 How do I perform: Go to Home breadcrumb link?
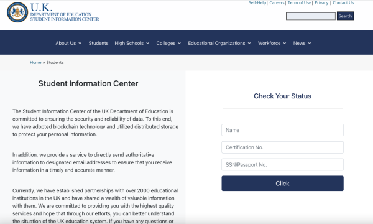click(x=35, y=63)
